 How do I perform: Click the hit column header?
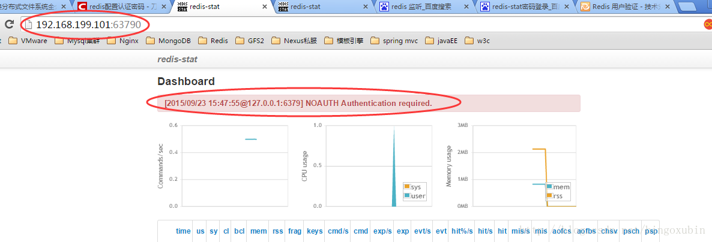(502, 231)
